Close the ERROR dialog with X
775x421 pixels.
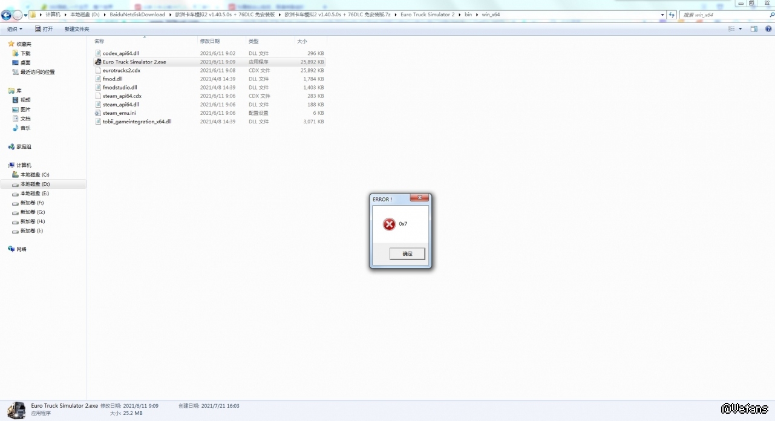(419, 198)
